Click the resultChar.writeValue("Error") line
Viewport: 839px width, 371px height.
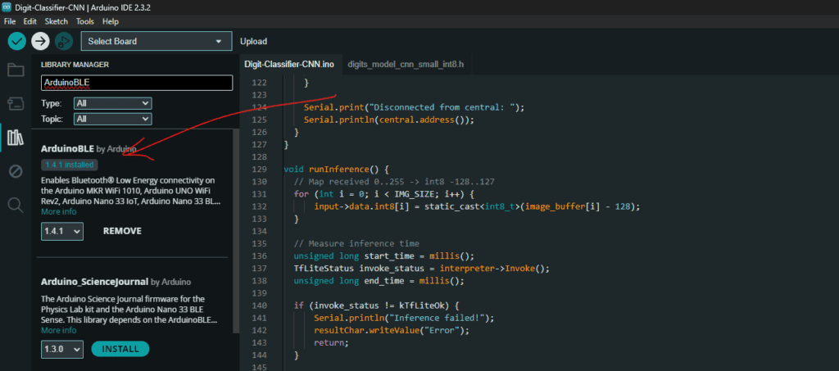point(392,330)
